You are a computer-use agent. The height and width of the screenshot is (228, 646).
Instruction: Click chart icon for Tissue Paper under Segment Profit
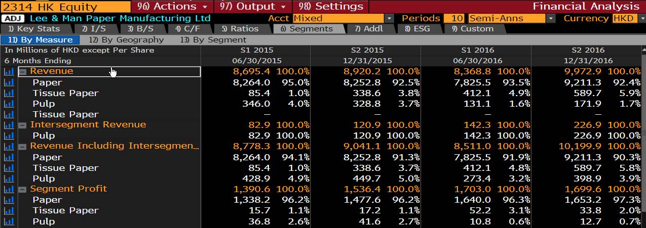(9, 210)
